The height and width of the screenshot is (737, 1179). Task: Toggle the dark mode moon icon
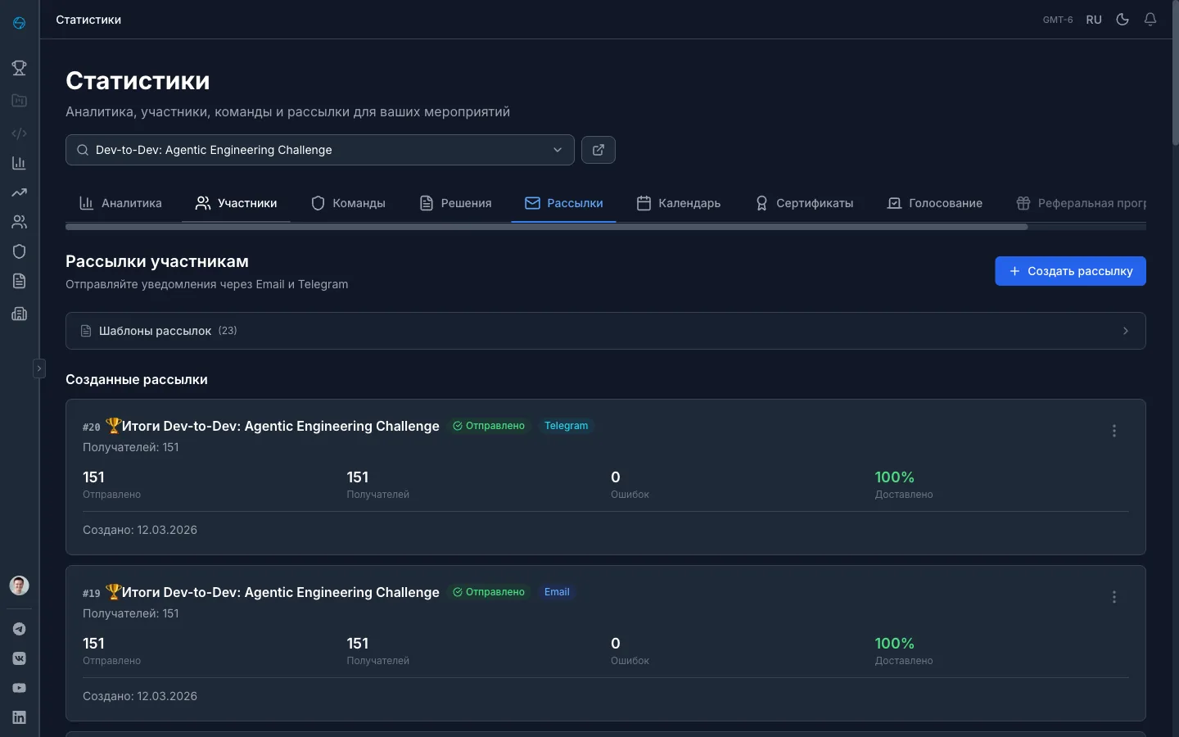tap(1123, 20)
